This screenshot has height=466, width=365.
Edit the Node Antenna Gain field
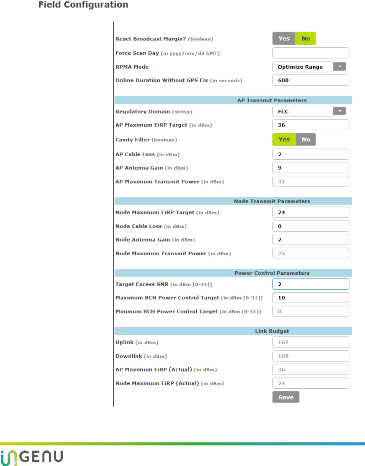coord(311,240)
